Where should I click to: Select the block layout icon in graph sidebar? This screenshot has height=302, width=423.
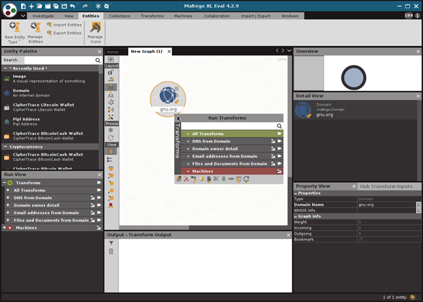point(111,87)
